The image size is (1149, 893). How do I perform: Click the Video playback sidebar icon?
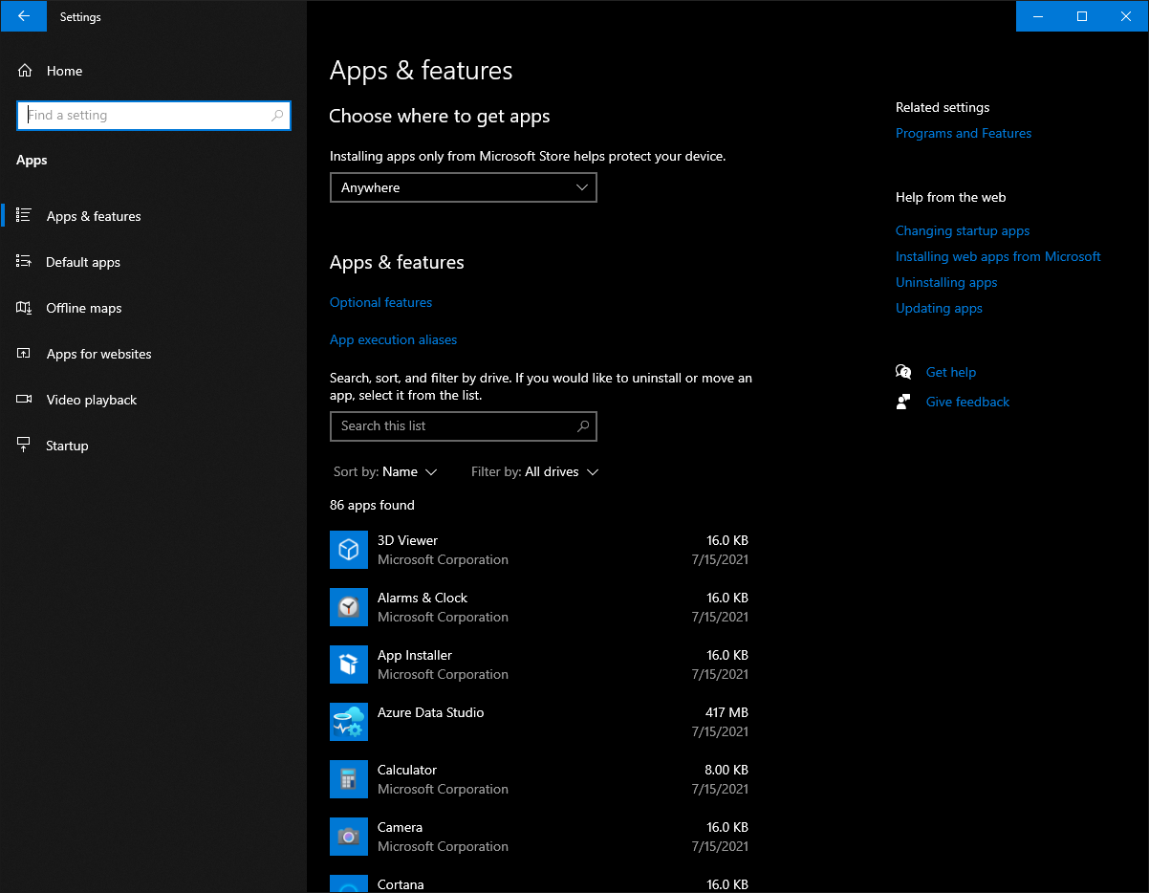(25, 400)
